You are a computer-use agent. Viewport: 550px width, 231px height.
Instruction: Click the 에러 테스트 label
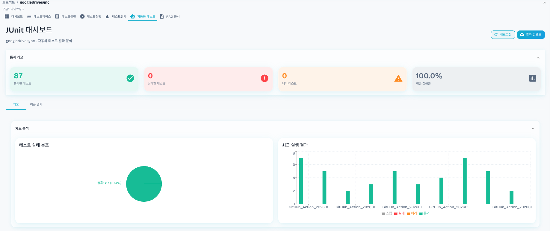click(x=289, y=84)
